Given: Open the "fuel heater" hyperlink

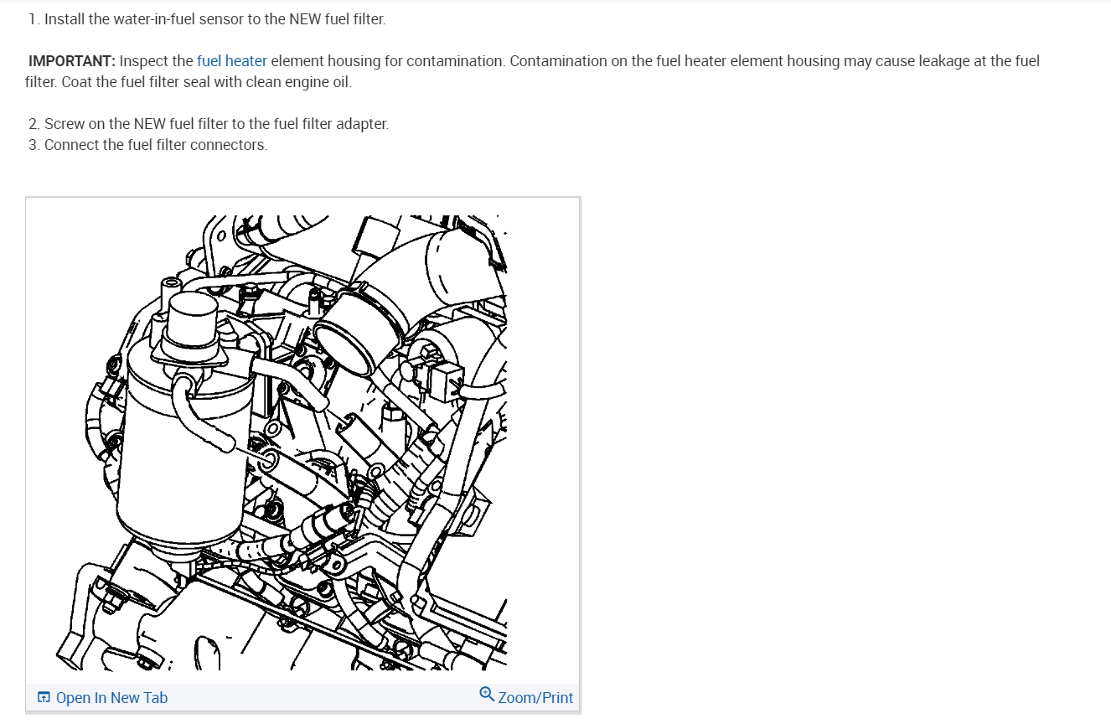Looking at the screenshot, I should point(232,61).
